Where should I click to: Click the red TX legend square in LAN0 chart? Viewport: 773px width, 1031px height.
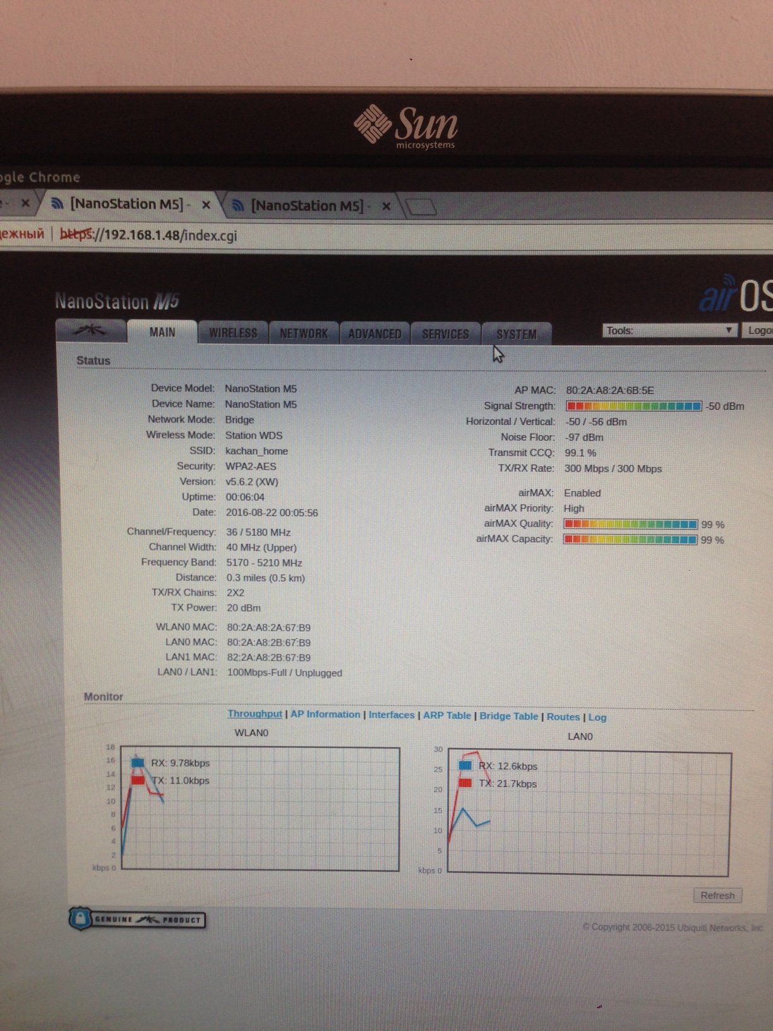pyautogui.click(x=465, y=783)
